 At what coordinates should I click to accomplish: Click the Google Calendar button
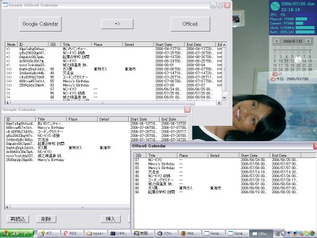pyautogui.click(x=40, y=24)
